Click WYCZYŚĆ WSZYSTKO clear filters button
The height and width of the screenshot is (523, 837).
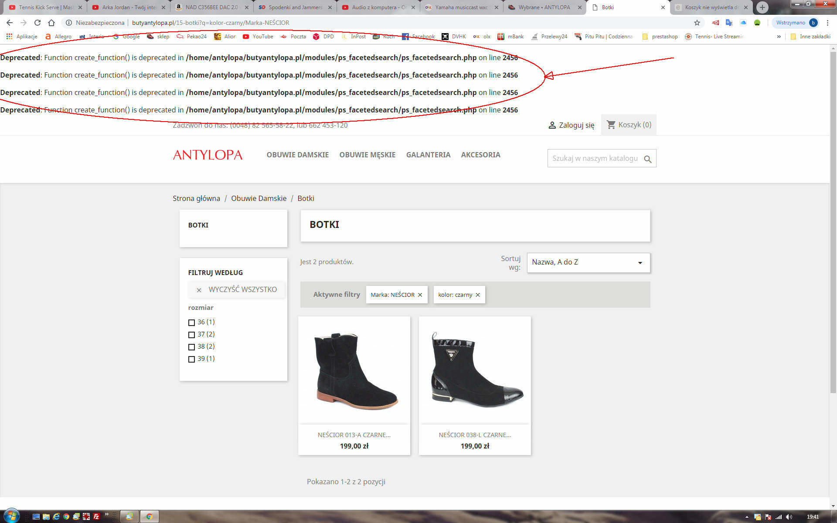pos(237,289)
